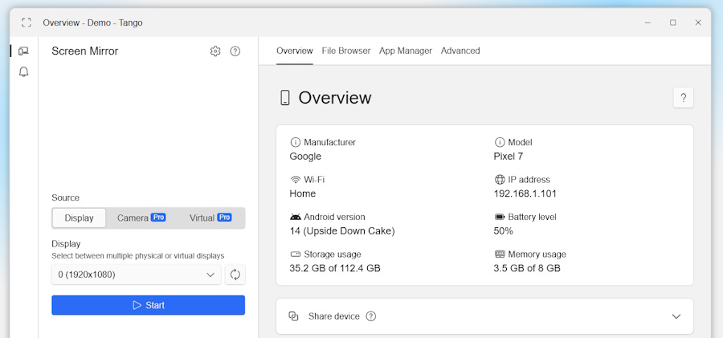Click the Model info icon
The image size is (723, 338).
click(x=500, y=142)
